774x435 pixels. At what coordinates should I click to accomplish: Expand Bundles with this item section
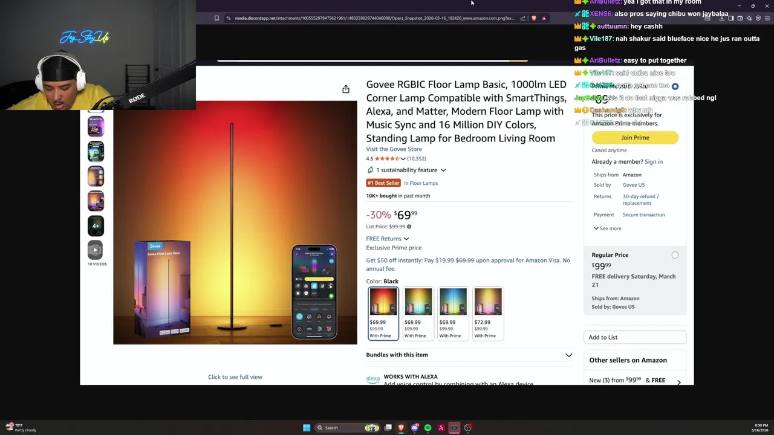click(568, 355)
